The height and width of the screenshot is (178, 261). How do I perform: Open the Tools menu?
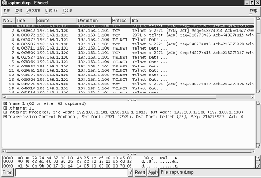67,10
